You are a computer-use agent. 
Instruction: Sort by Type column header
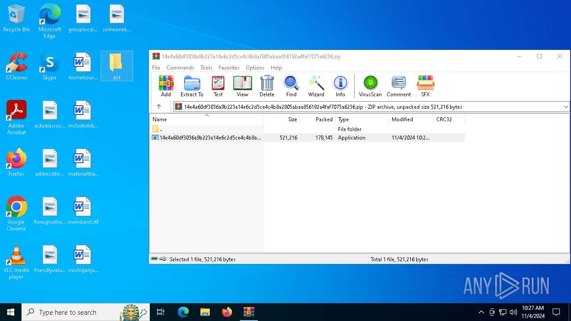coord(362,119)
